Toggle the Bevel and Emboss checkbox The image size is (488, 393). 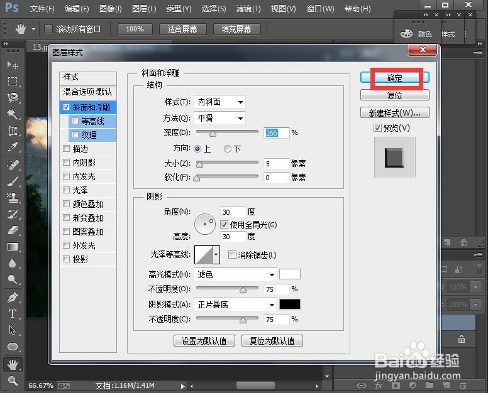point(66,107)
